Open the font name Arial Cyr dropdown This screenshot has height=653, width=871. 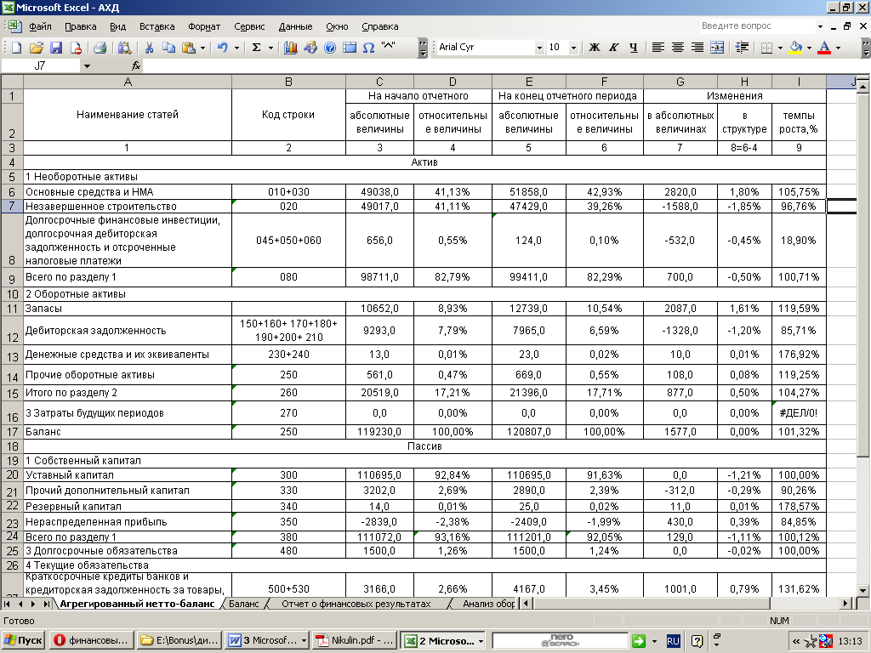[x=538, y=48]
